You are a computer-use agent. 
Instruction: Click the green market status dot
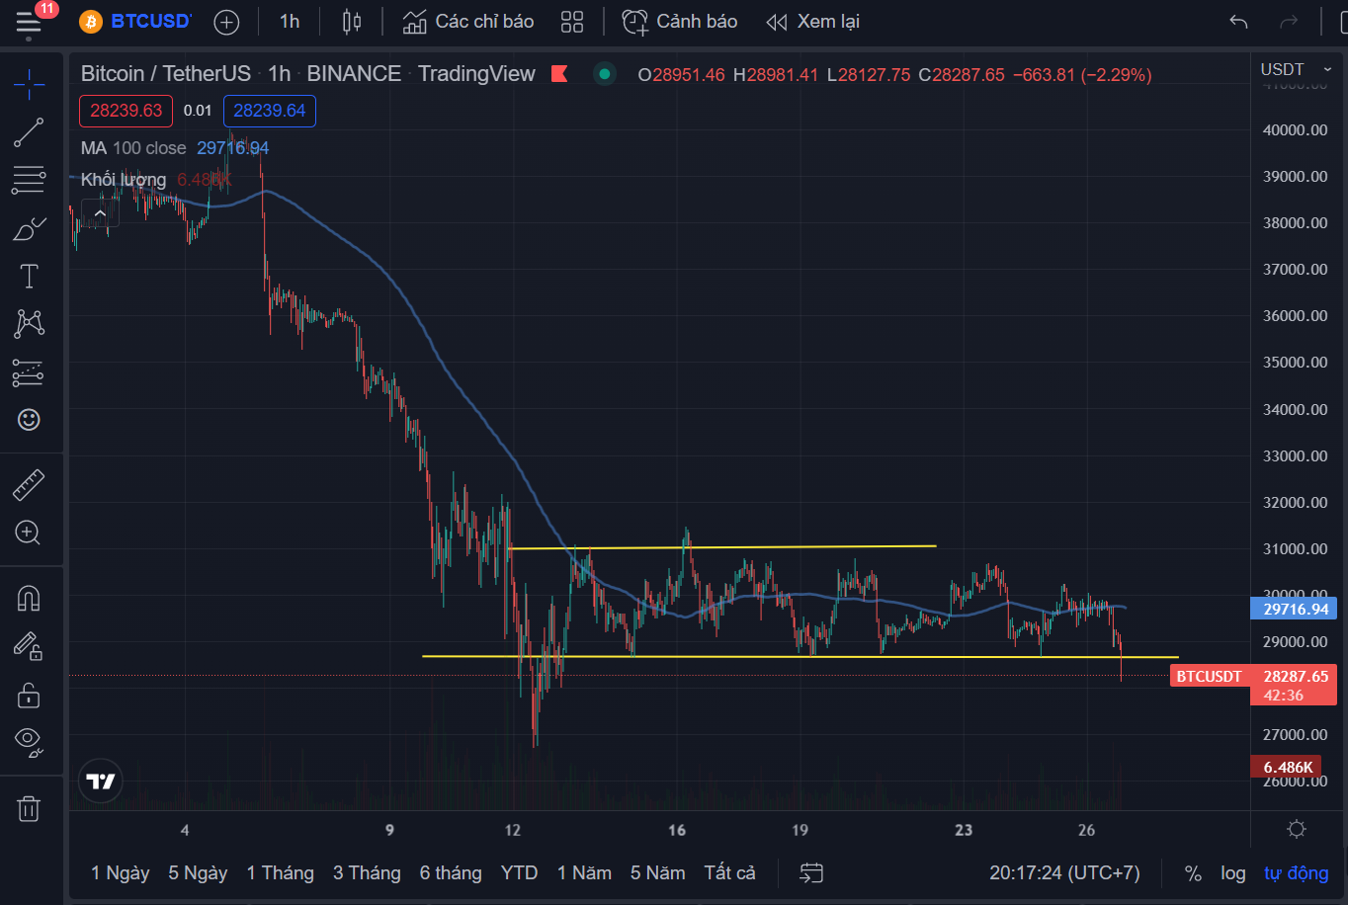pyautogui.click(x=605, y=73)
